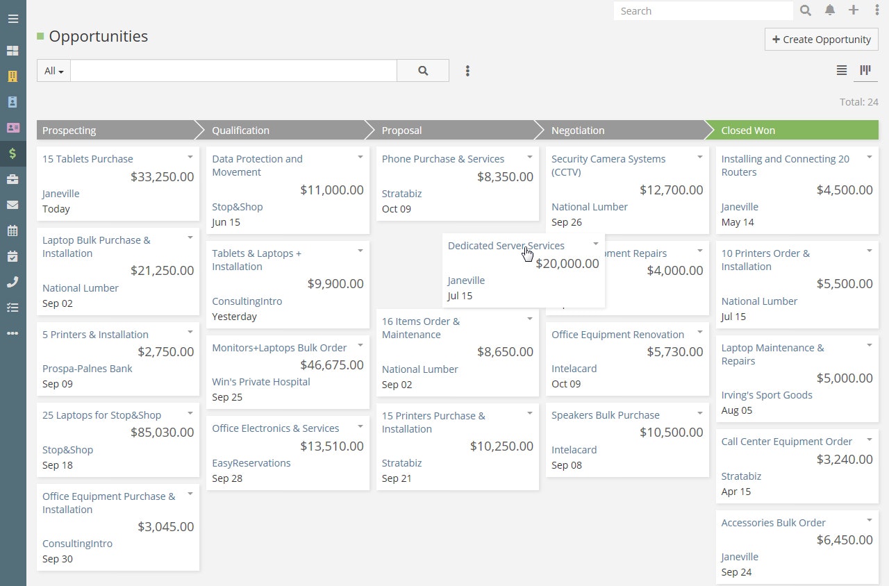This screenshot has height=586, width=889.
Task: Expand the sidebar More menu
Action: tap(13, 333)
